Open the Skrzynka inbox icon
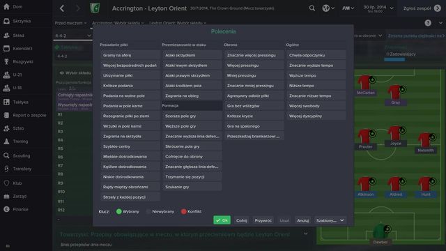446x251 pixels. pos(6,21)
